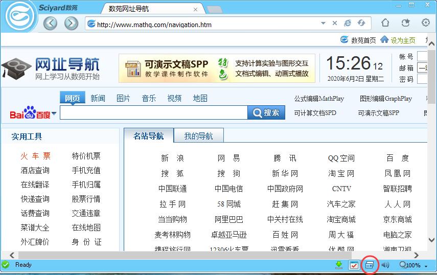Viewport: 437px width, 275px height.
Task: Click the 密码 input field
Action: (422, 79)
